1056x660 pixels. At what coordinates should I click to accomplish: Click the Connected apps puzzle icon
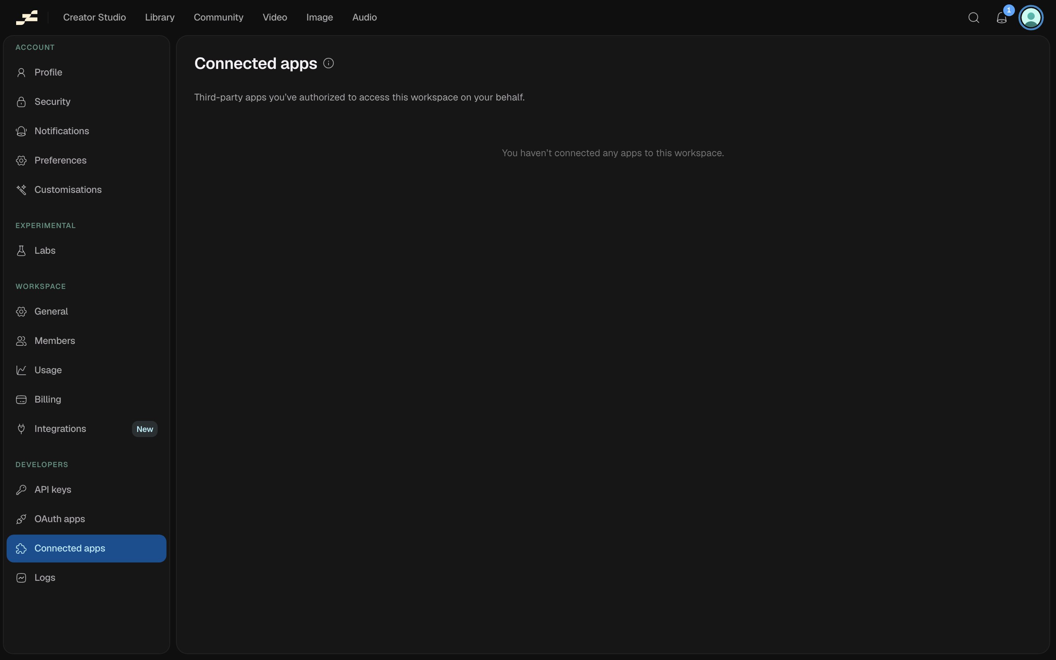click(21, 548)
